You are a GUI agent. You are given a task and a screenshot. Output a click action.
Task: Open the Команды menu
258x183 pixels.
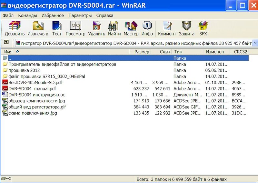click(27, 15)
